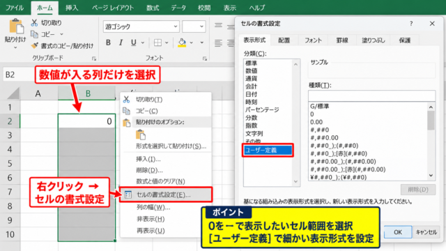Select format code #,##0 in type list
This screenshot has height=251, width=446.
click(x=320, y=130)
